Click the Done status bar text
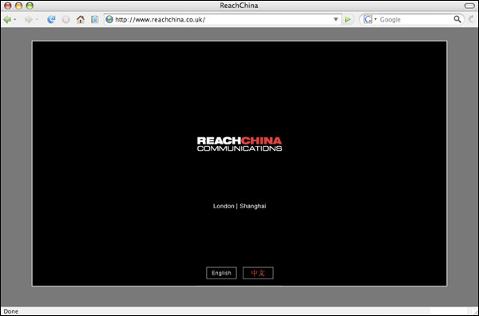479x316 pixels. 11,311
